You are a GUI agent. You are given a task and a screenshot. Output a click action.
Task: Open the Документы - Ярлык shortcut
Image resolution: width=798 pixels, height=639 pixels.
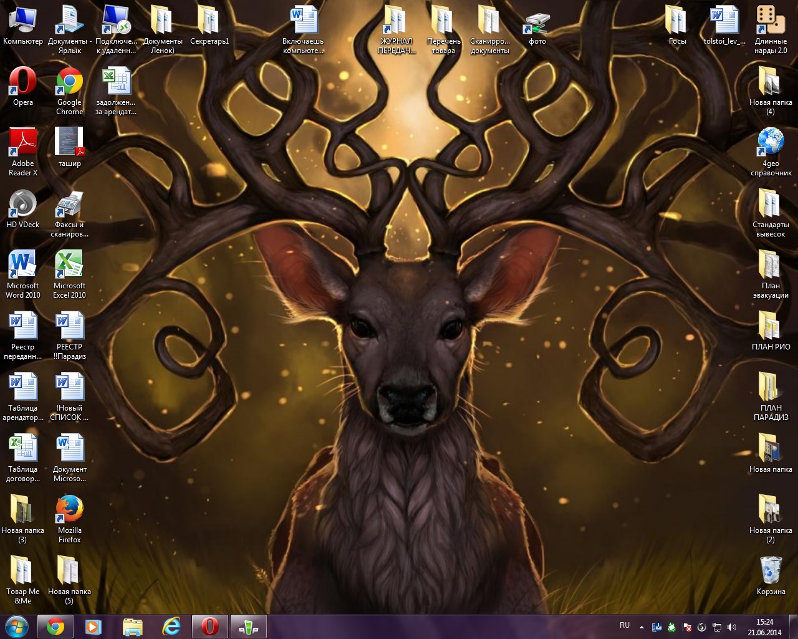click(x=69, y=29)
